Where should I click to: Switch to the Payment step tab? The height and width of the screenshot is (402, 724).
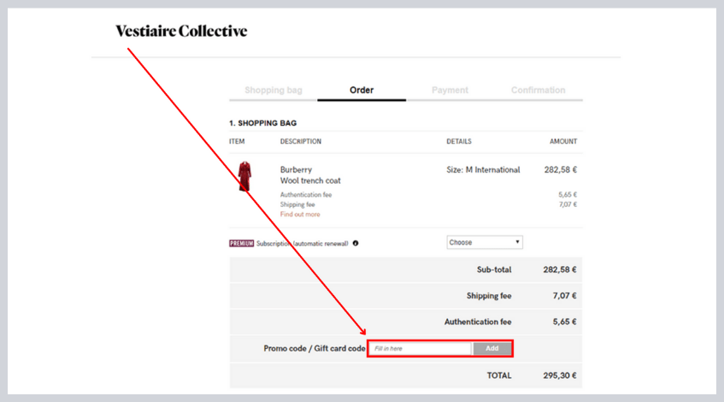[x=450, y=90]
